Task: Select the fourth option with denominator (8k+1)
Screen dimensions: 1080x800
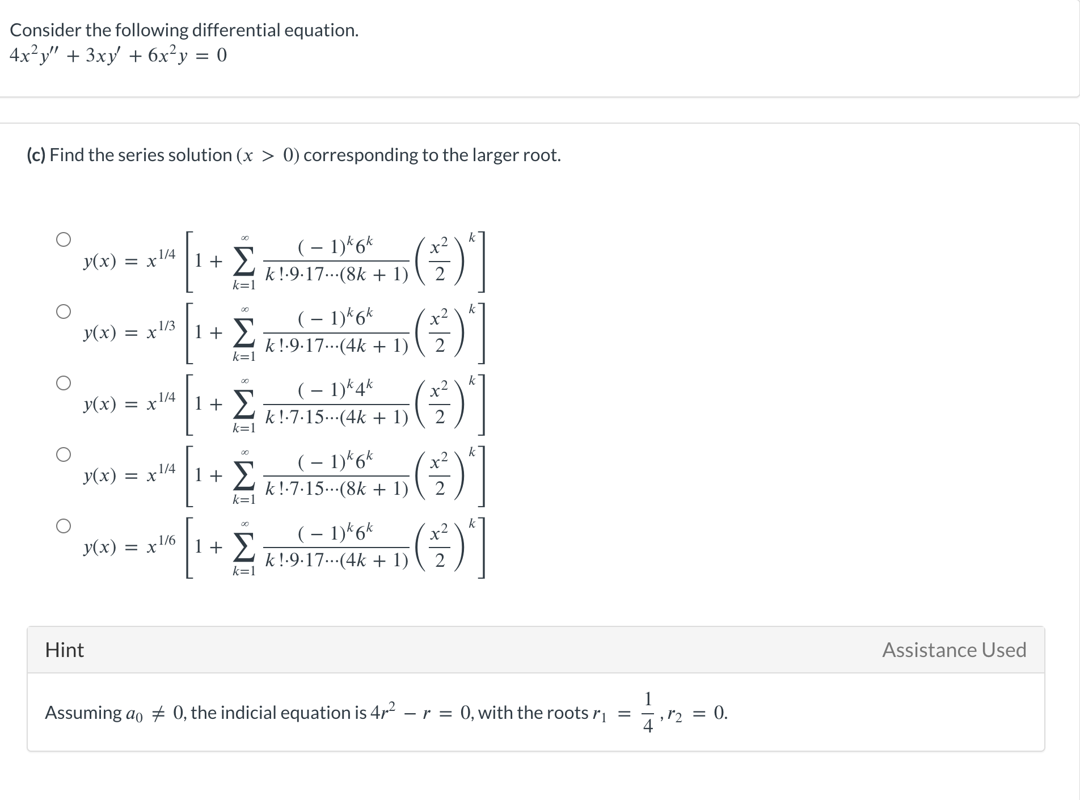Action: [x=64, y=454]
